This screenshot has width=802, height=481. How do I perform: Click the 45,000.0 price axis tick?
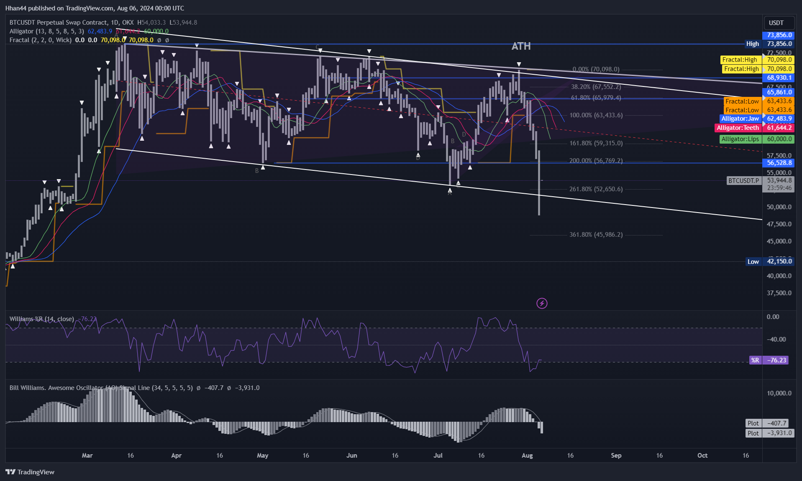click(779, 241)
